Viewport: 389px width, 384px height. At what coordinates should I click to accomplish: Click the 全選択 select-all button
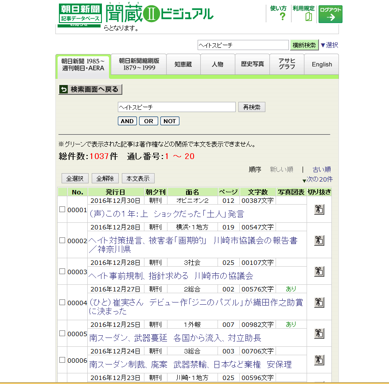click(x=75, y=178)
